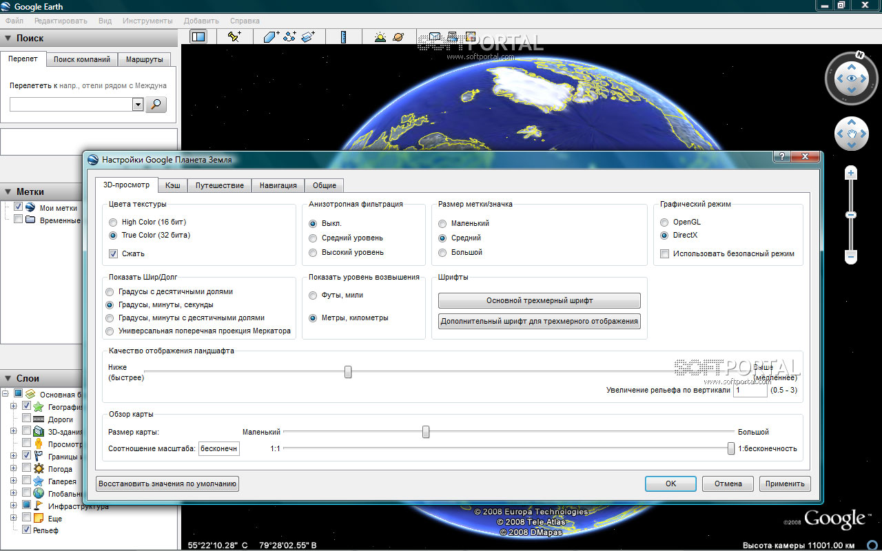Click the zoom-in plus button

(851, 174)
